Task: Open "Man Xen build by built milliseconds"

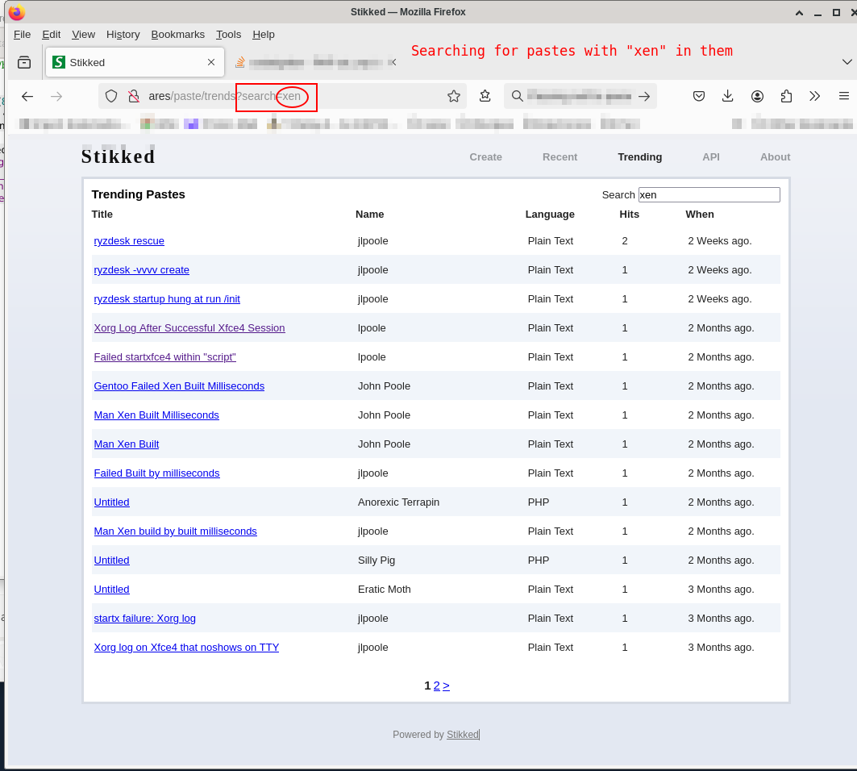Action: pyautogui.click(x=176, y=531)
